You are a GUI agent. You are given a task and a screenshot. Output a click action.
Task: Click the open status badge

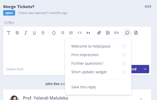pos(9,13)
